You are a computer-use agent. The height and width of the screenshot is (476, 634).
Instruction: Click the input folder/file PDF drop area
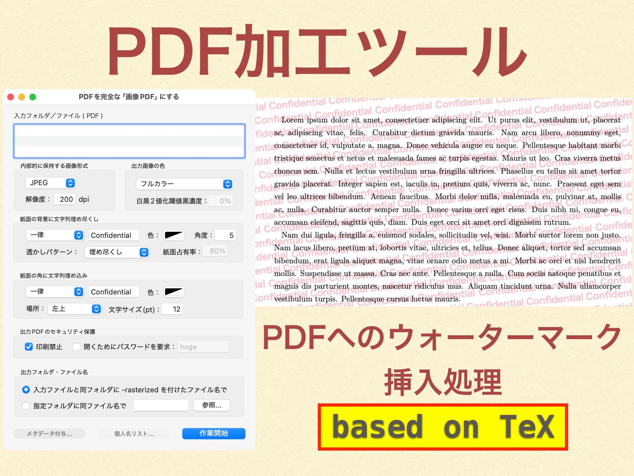(x=129, y=141)
